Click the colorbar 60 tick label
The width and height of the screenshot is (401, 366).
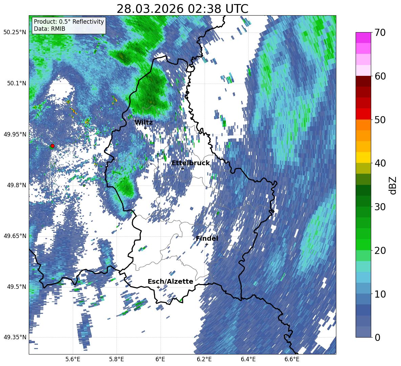click(380, 76)
